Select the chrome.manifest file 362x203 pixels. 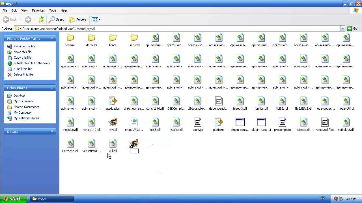134,104
